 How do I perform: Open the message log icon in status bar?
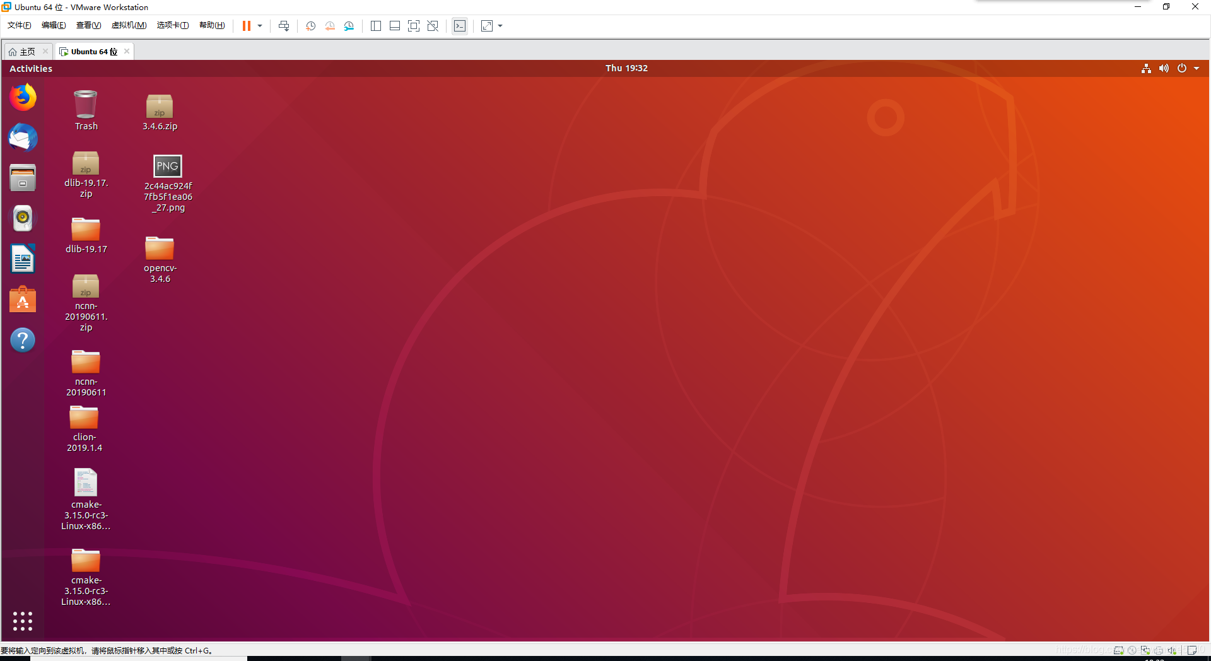click(x=1192, y=650)
